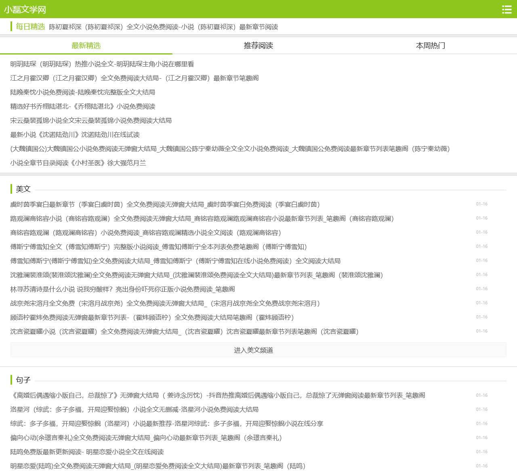
Task: Open 陆晚秦忱小说免费阅读 link
Action: point(83,92)
